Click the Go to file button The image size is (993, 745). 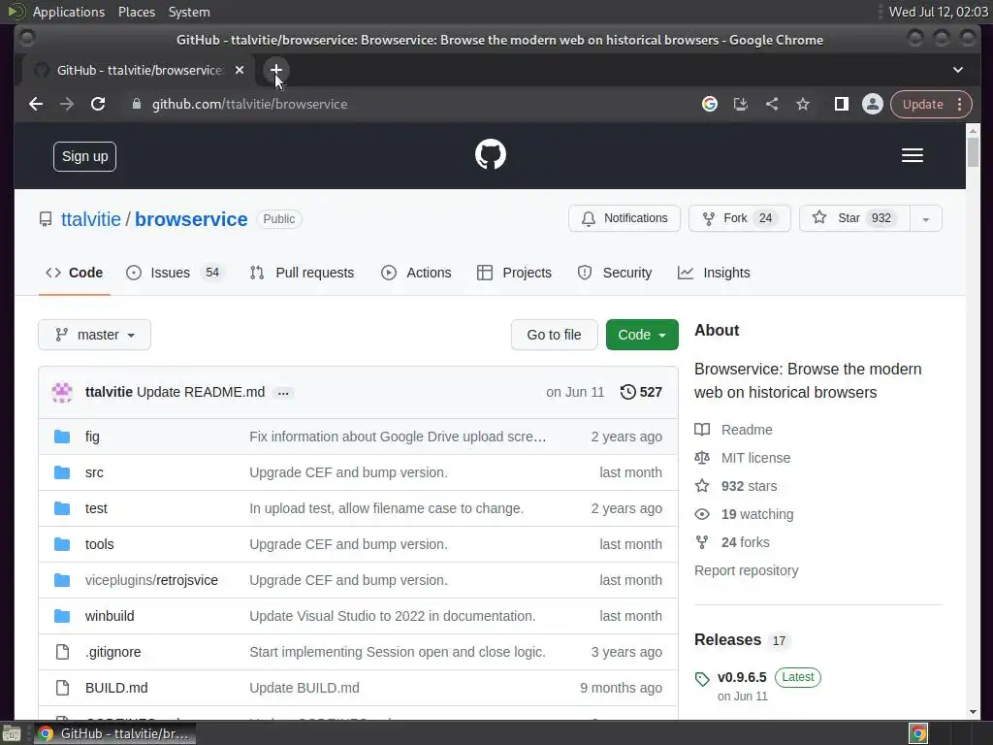coord(554,335)
